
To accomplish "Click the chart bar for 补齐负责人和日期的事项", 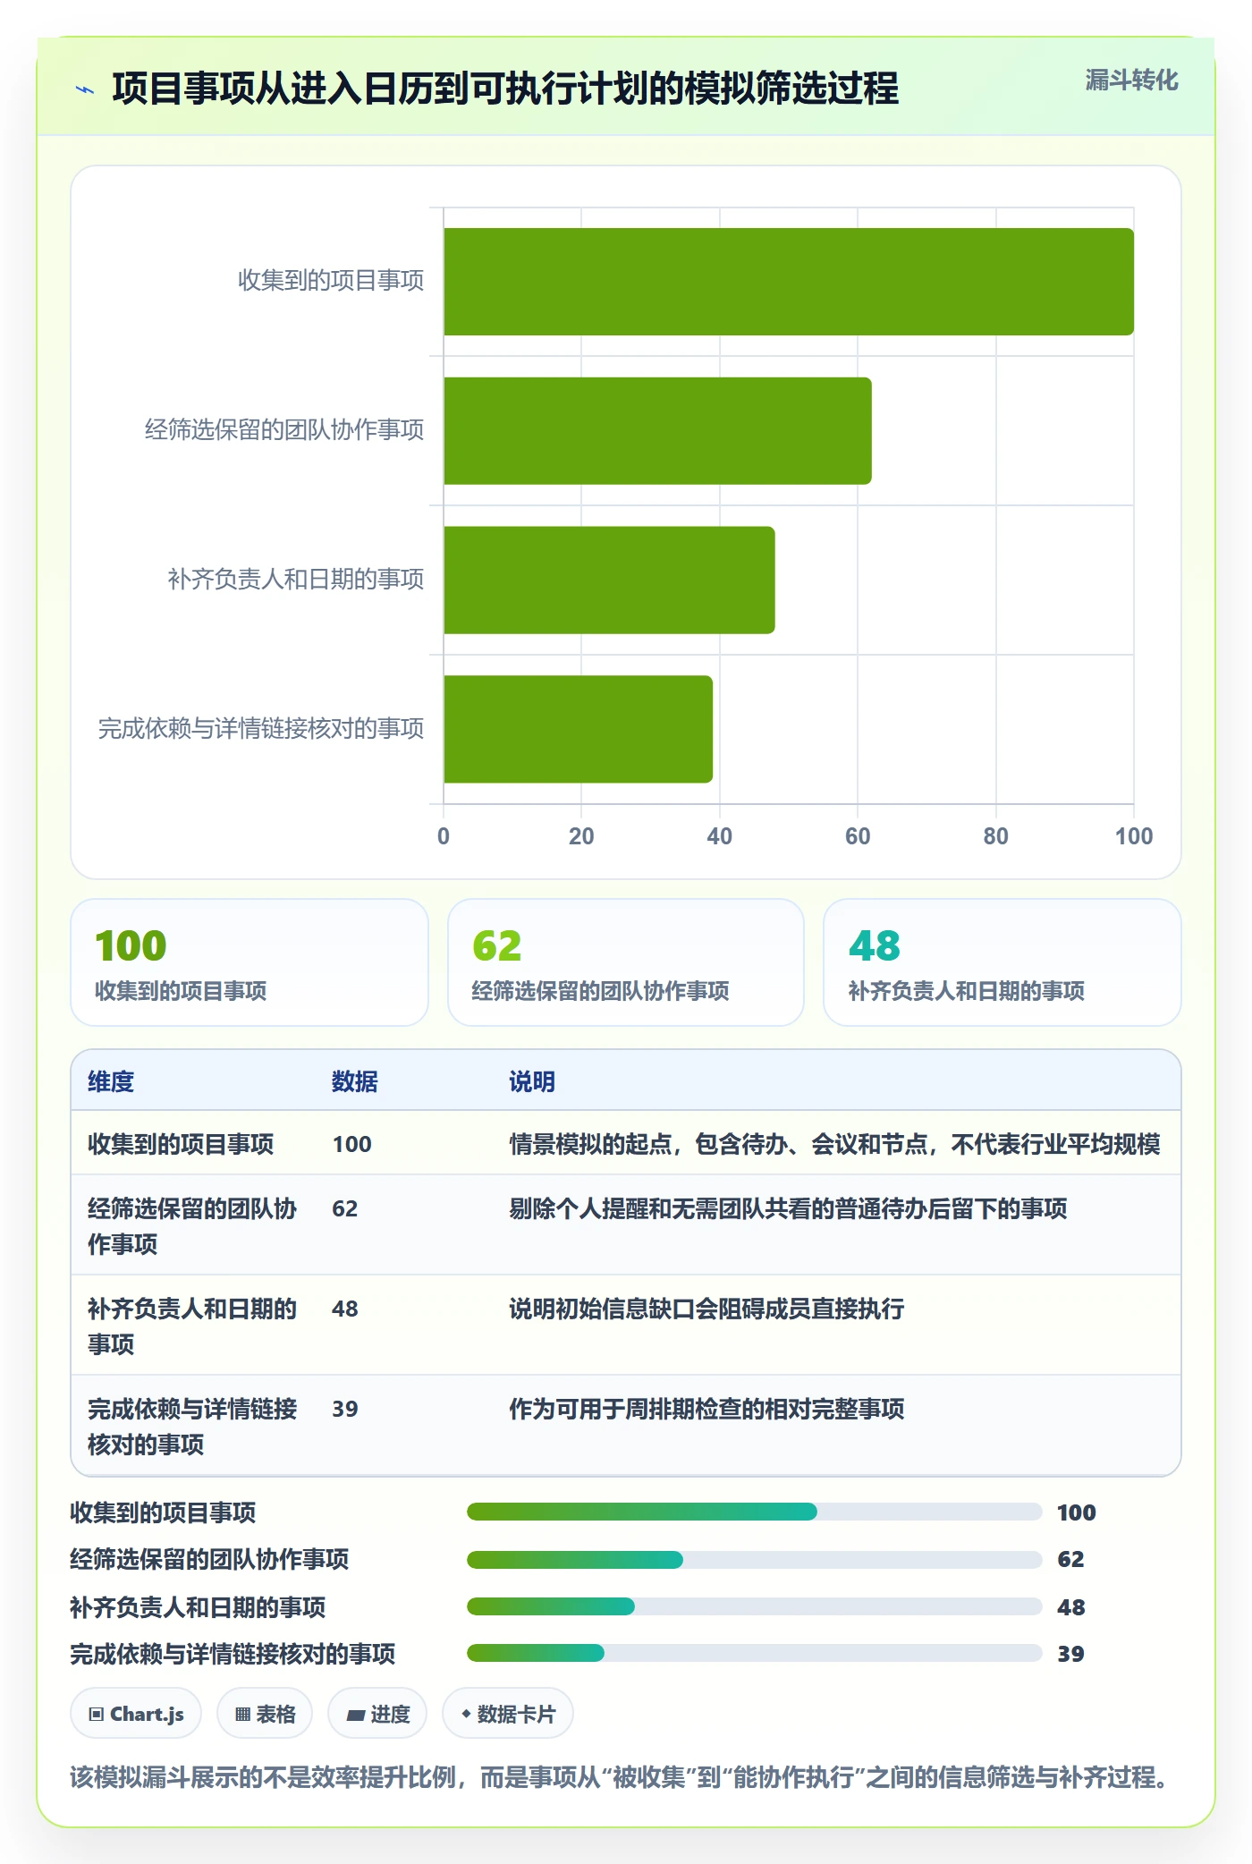I will 609,580.
